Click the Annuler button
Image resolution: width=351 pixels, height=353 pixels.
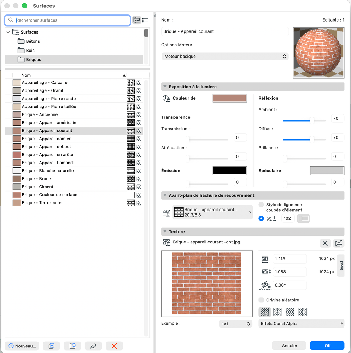[289, 346]
